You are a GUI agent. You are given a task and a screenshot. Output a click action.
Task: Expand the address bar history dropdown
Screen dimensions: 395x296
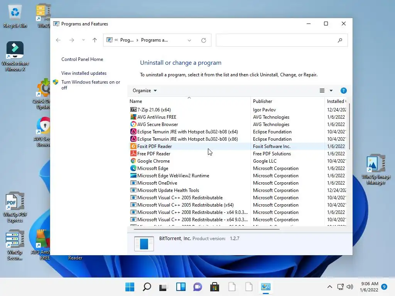coord(189,40)
